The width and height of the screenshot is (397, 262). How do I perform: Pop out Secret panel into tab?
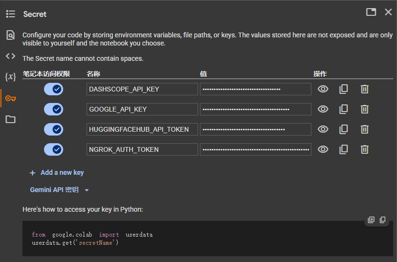371,12
